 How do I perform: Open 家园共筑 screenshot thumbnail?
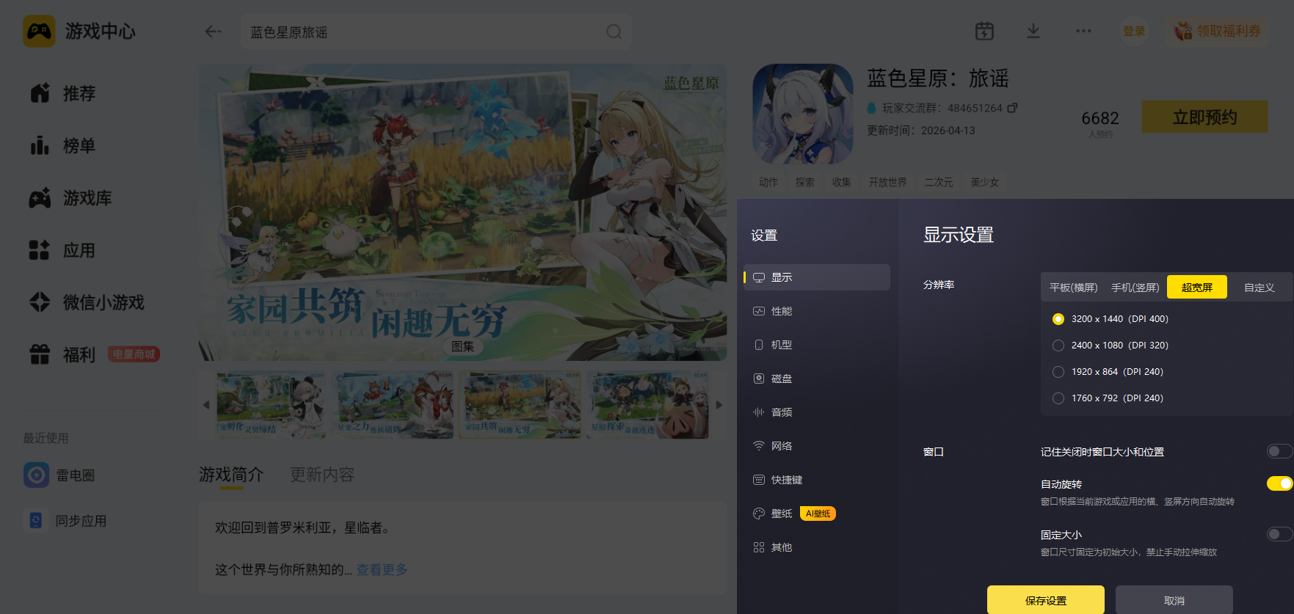[x=520, y=405]
